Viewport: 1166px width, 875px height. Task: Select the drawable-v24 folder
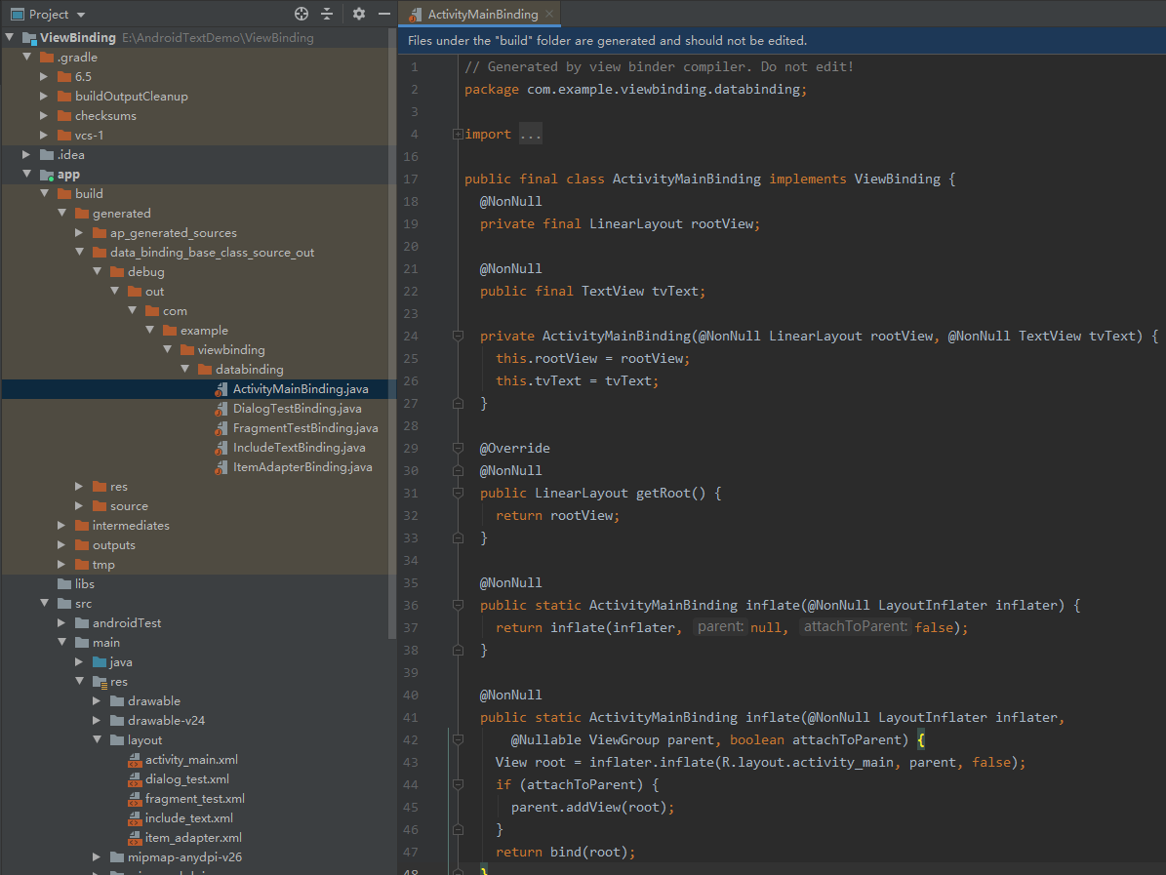click(x=167, y=720)
